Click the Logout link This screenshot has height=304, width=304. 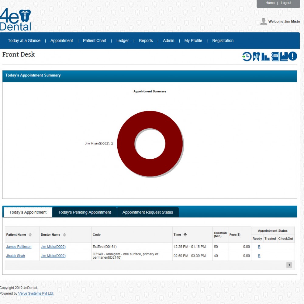click(x=286, y=3)
